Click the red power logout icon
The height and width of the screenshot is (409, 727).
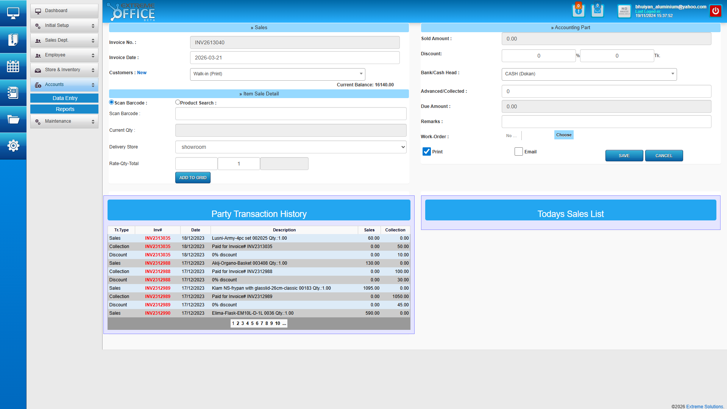pyautogui.click(x=715, y=11)
